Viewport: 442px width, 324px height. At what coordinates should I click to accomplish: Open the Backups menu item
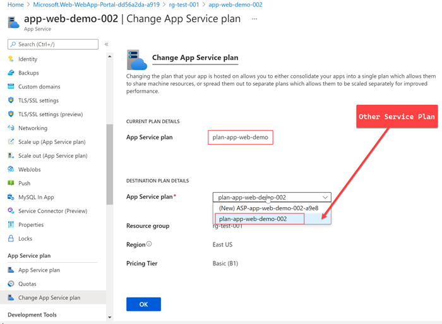[28, 73]
